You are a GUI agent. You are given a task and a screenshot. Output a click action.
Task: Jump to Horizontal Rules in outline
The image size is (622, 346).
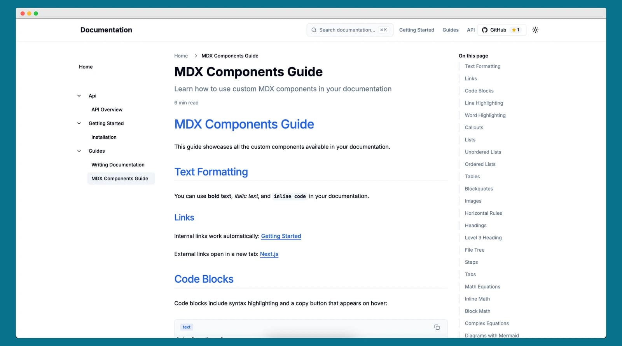484,213
